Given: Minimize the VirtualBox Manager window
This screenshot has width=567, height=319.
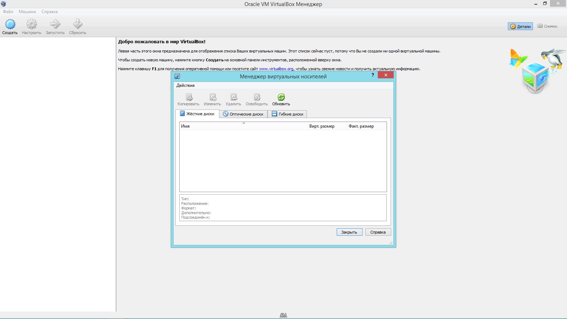Looking at the screenshot, I should click(x=536, y=4).
